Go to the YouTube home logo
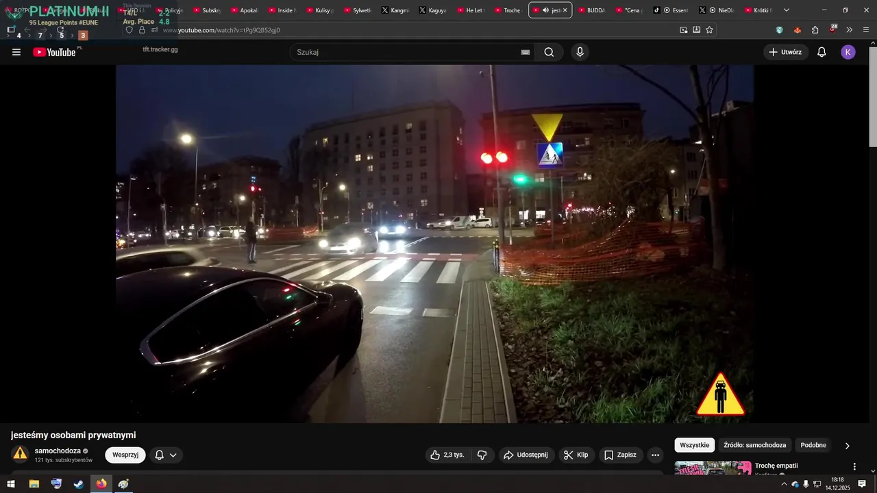Image resolution: width=877 pixels, height=493 pixels. (x=54, y=52)
